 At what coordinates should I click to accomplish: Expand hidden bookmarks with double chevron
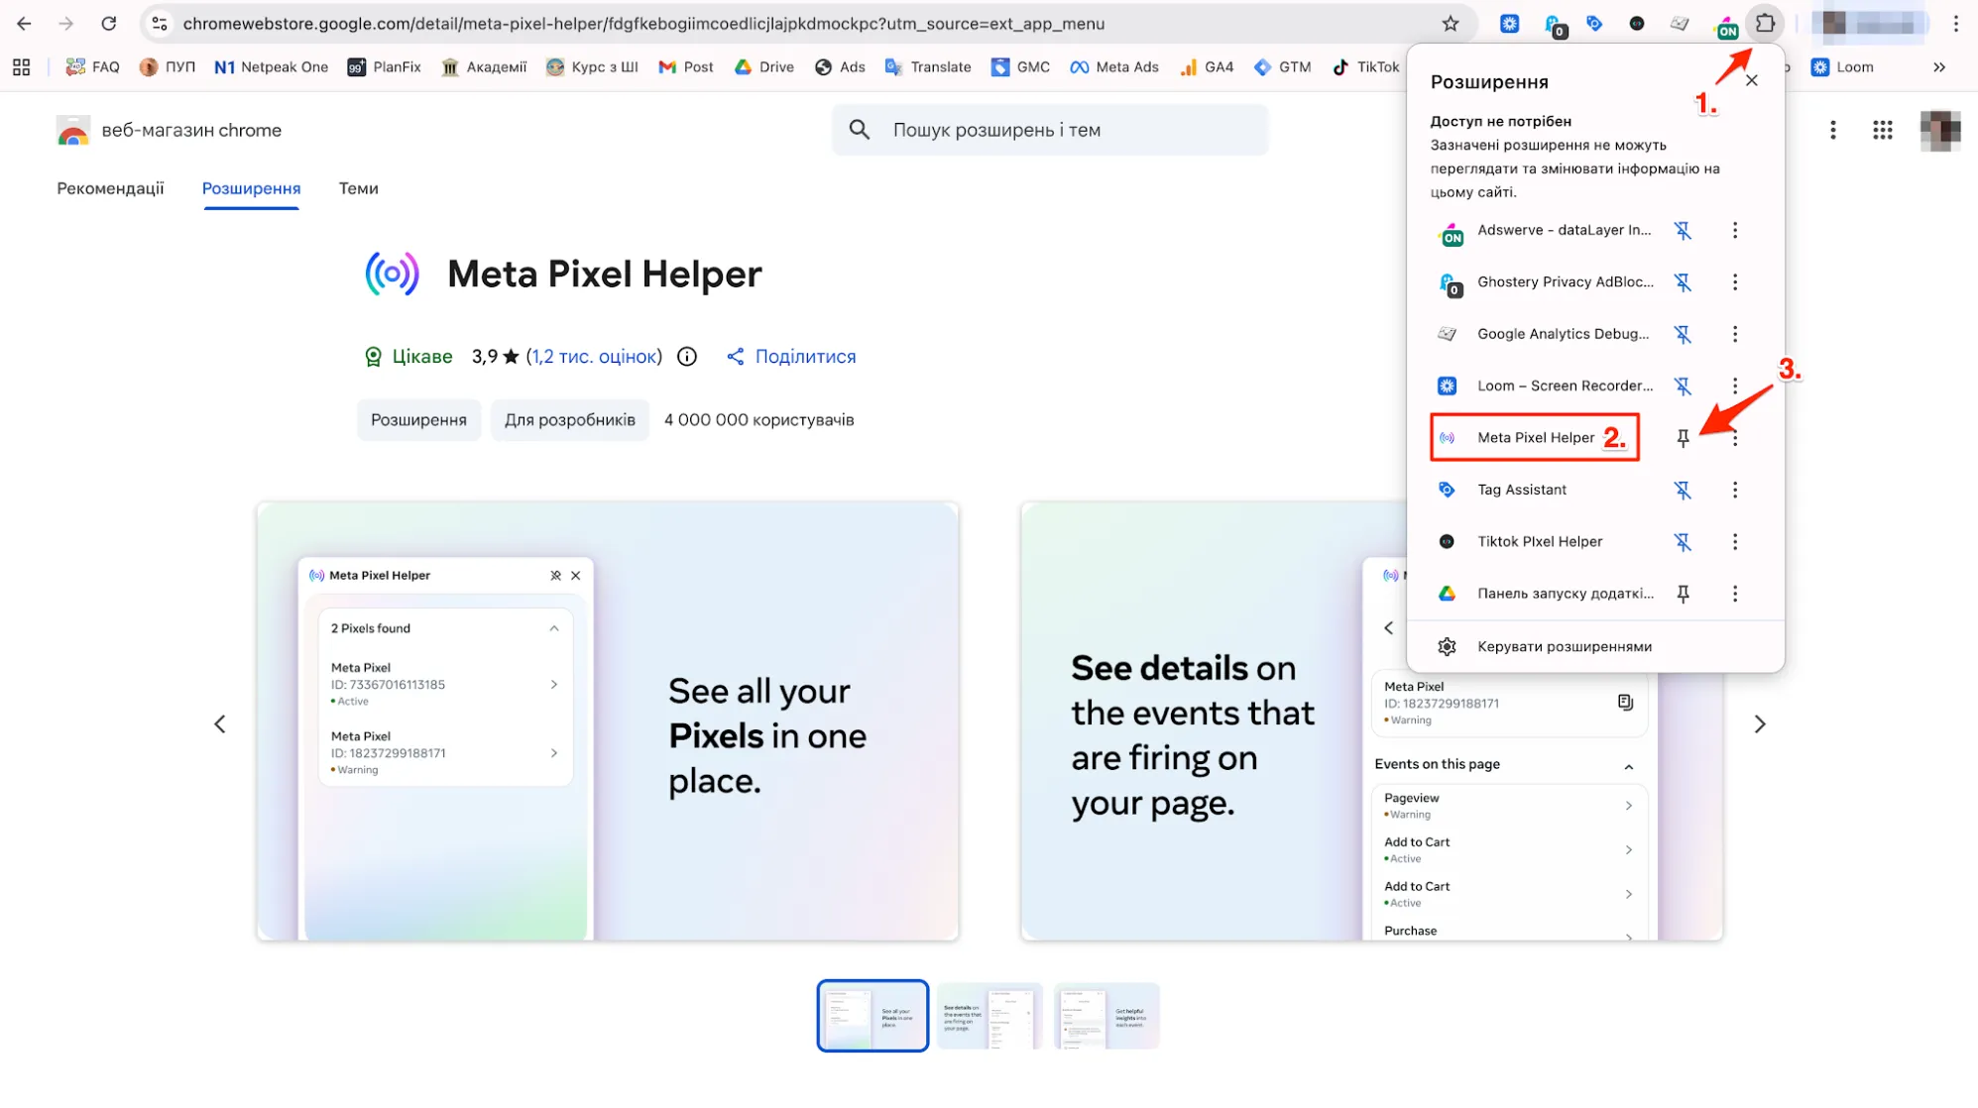point(1939,67)
